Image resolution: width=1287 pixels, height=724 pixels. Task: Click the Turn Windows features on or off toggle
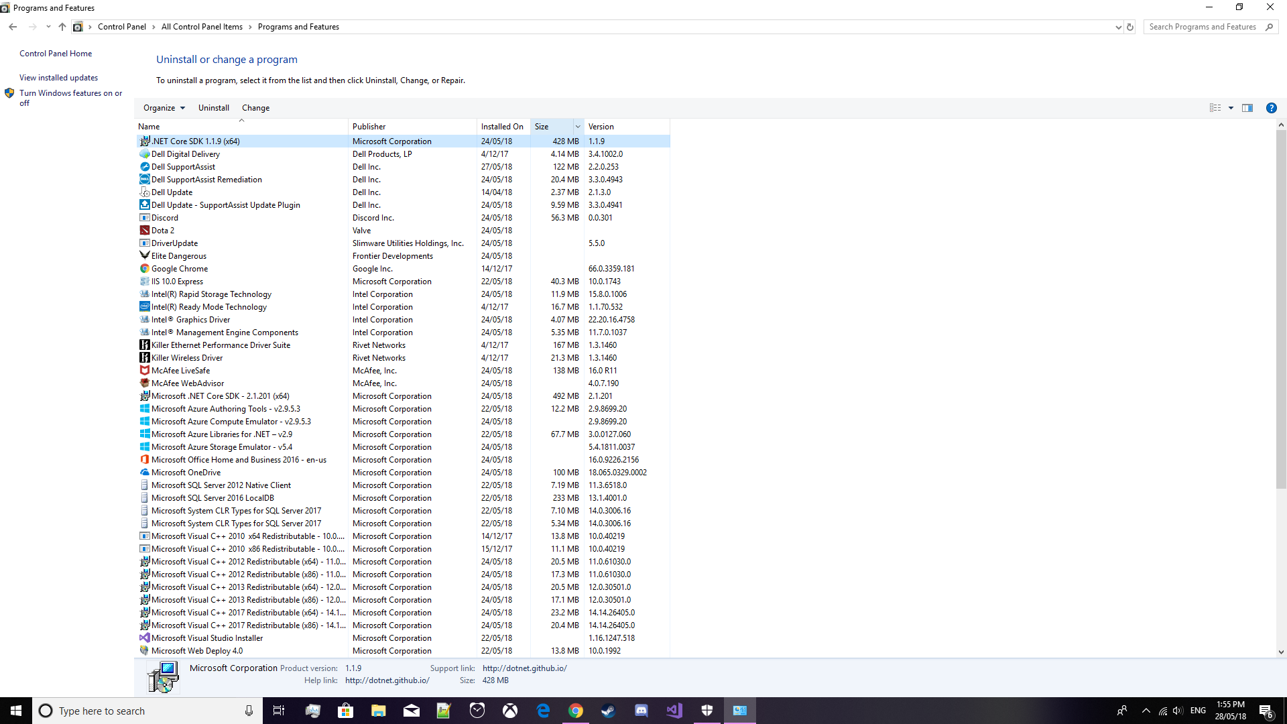(70, 97)
